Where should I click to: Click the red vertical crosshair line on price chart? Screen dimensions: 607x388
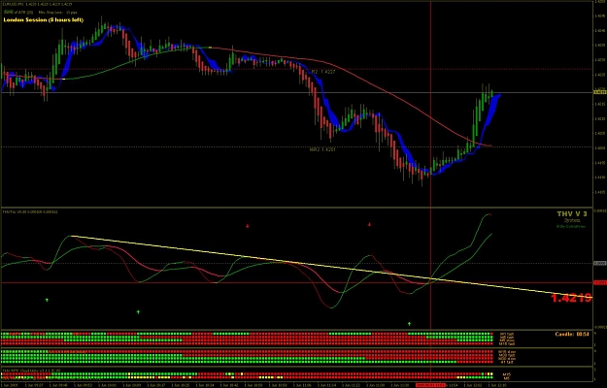(x=431, y=104)
